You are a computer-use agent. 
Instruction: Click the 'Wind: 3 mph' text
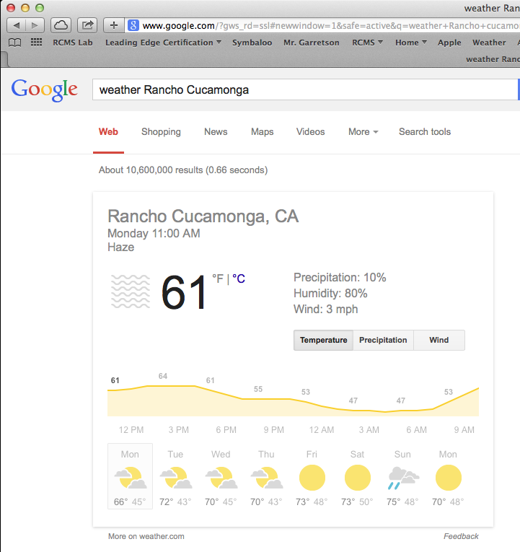[x=325, y=309]
